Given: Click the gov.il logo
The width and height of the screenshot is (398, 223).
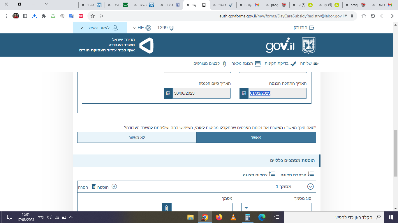Looking at the screenshot, I should [280, 46].
